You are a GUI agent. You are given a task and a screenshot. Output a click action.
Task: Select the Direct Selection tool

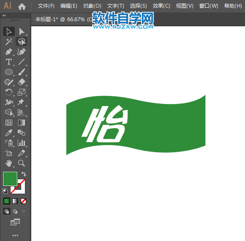[x=22, y=31]
